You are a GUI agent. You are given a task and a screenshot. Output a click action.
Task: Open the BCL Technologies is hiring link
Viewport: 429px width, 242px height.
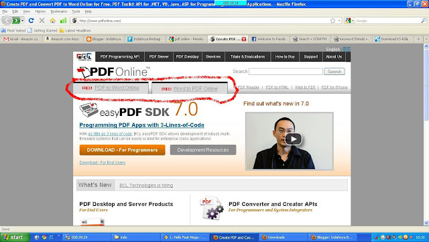pos(146,185)
